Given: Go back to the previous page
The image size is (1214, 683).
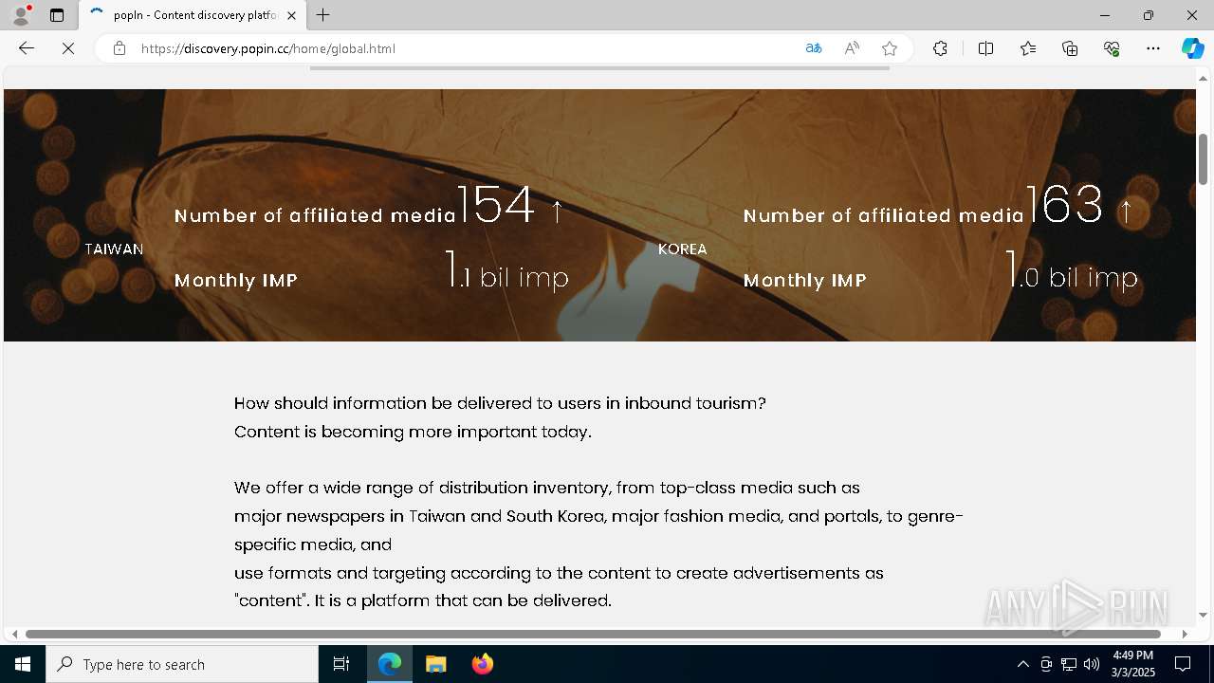Looking at the screenshot, I should coord(27,48).
